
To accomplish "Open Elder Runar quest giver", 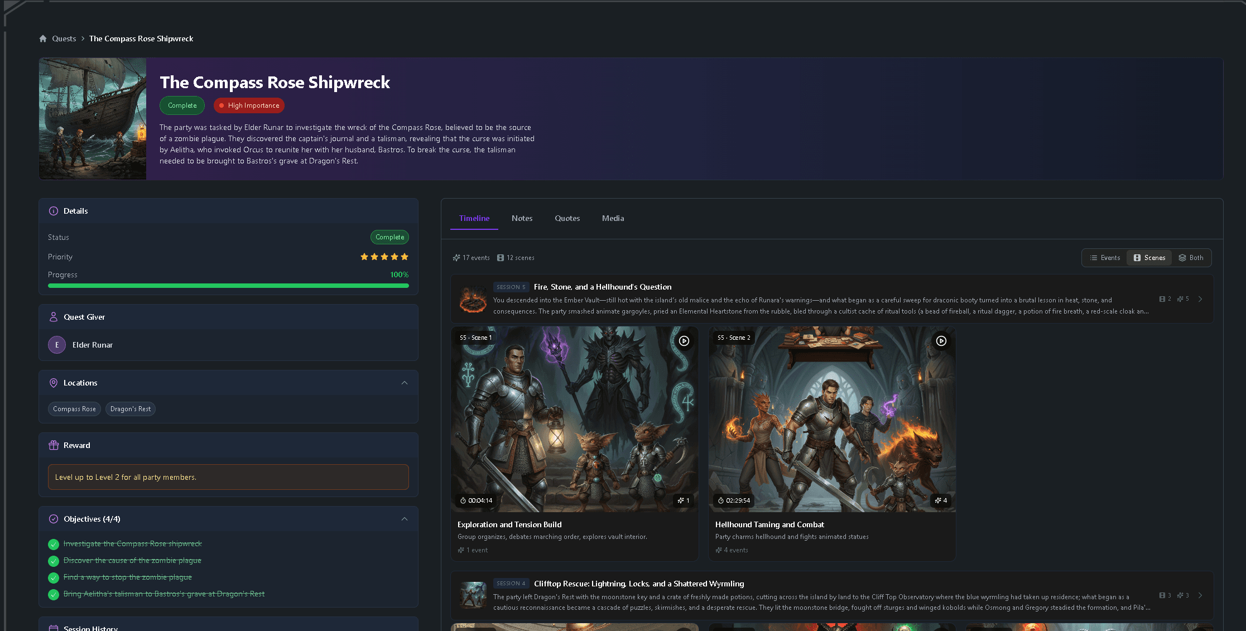I will [92, 345].
